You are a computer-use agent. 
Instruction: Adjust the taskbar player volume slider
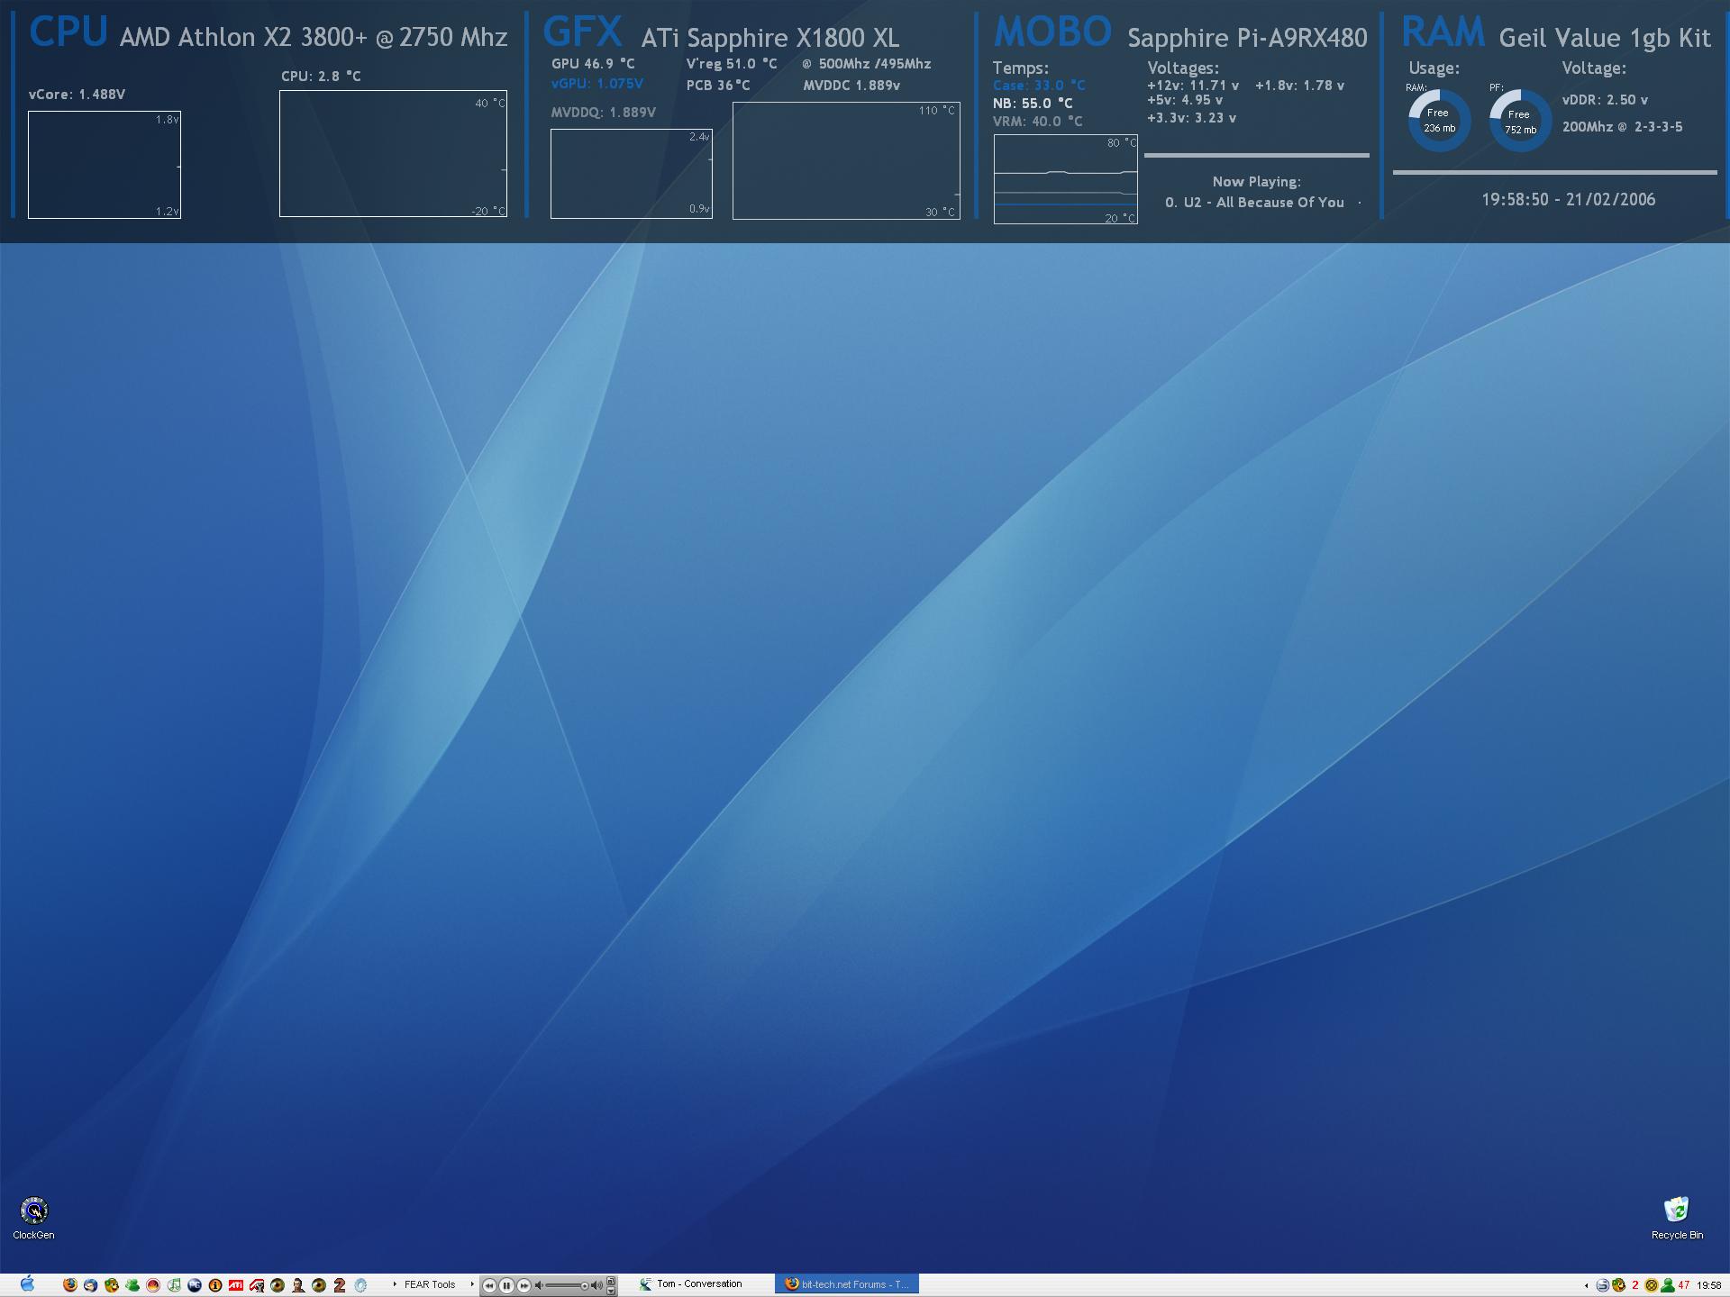coord(567,1285)
